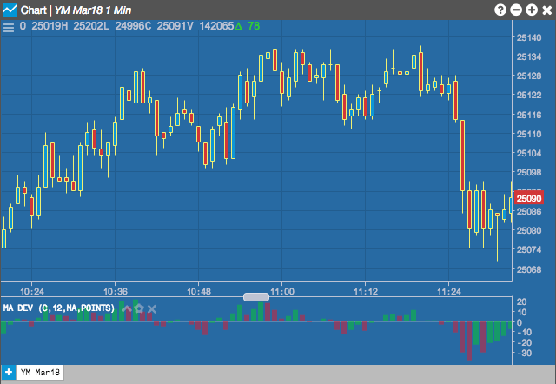The image size is (556, 384).
Task: Remove the MA DEV study with X
Action: point(152,308)
